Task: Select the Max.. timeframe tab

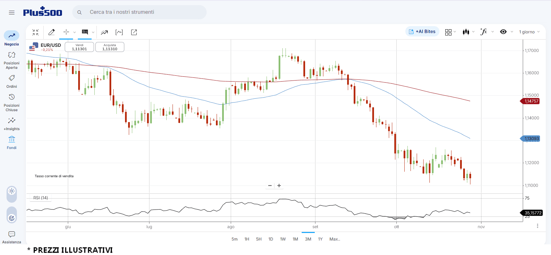Action: [x=335, y=239]
